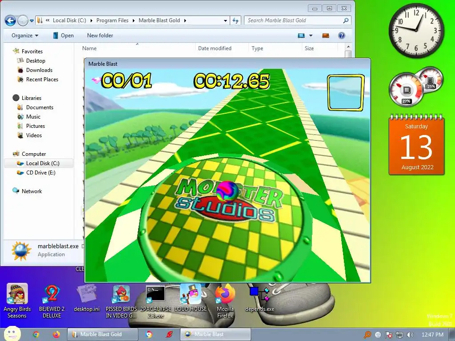Open PISSED BIRDS IN VIDEO G... shortcut
This screenshot has width=455, height=341.
(x=121, y=301)
